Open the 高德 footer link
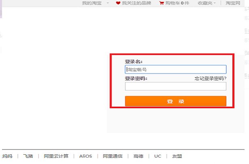 (x=138, y=156)
